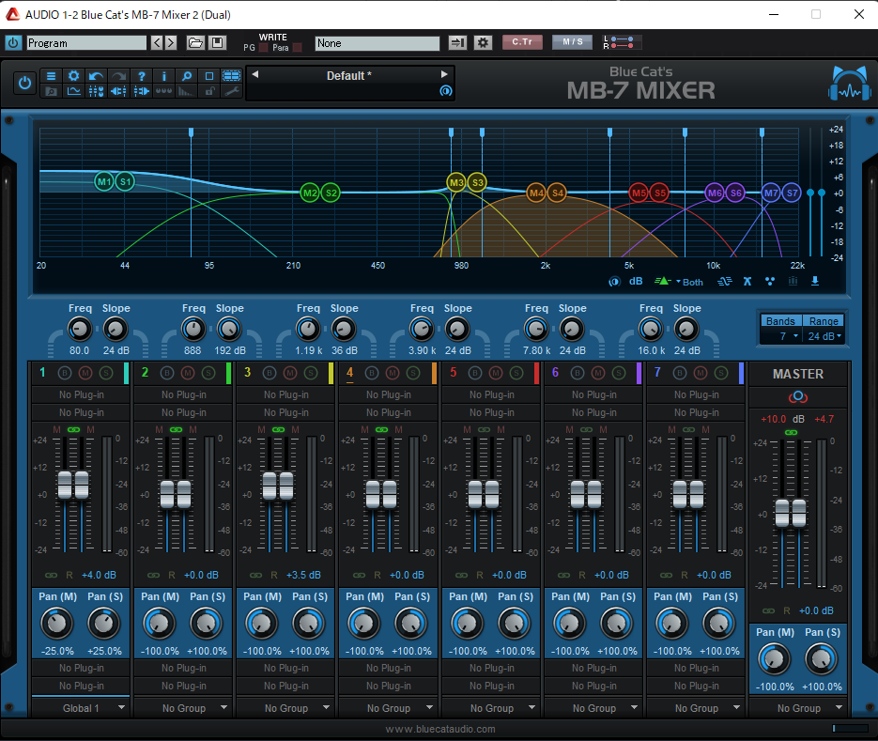This screenshot has height=741, width=878.
Task: Open the Master No Group dropdown
Action: tap(799, 708)
